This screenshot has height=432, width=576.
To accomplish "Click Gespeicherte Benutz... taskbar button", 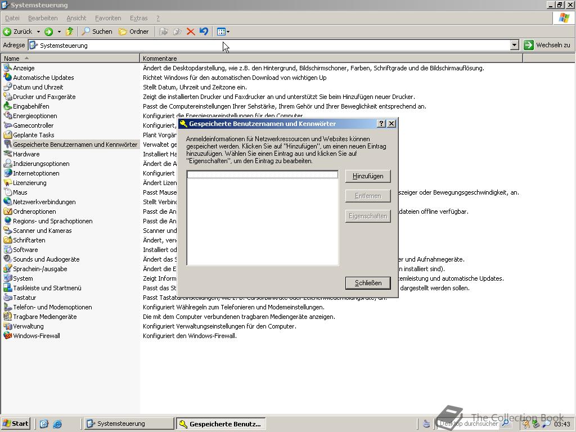I will pyautogui.click(x=220, y=424).
